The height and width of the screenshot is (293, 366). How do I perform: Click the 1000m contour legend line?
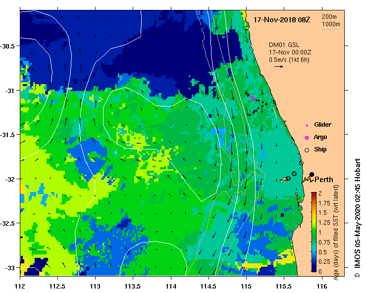tap(330, 29)
